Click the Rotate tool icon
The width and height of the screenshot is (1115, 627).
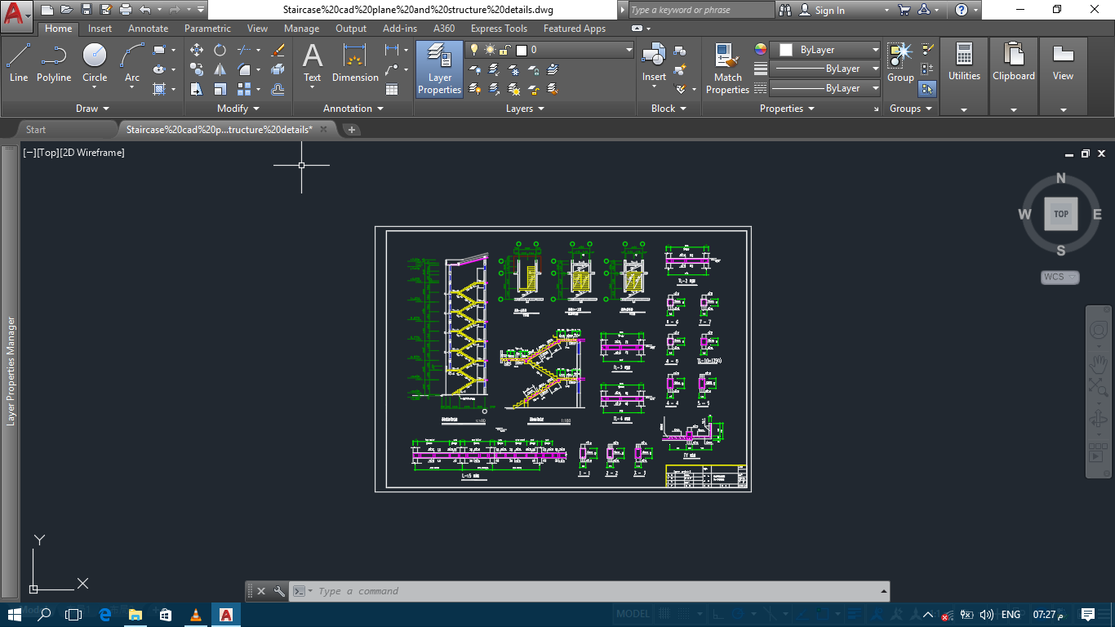(220, 50)
